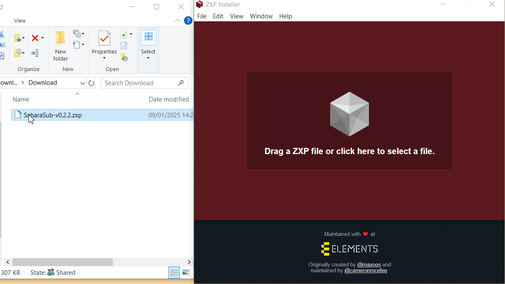This screenshot has width=505, height=284.
Task: Click the ZXP box icon in drop zone
Action: pyautogui.click(x=349, y=114)
